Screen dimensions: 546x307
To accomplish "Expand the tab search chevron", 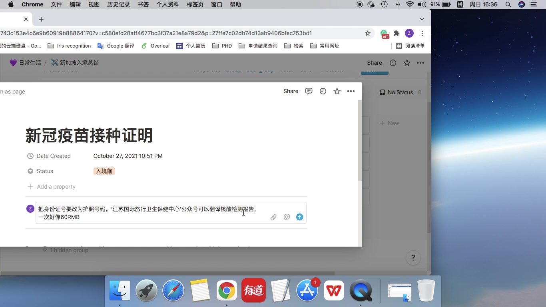I will pyautogui.click(x=422, y=19).
